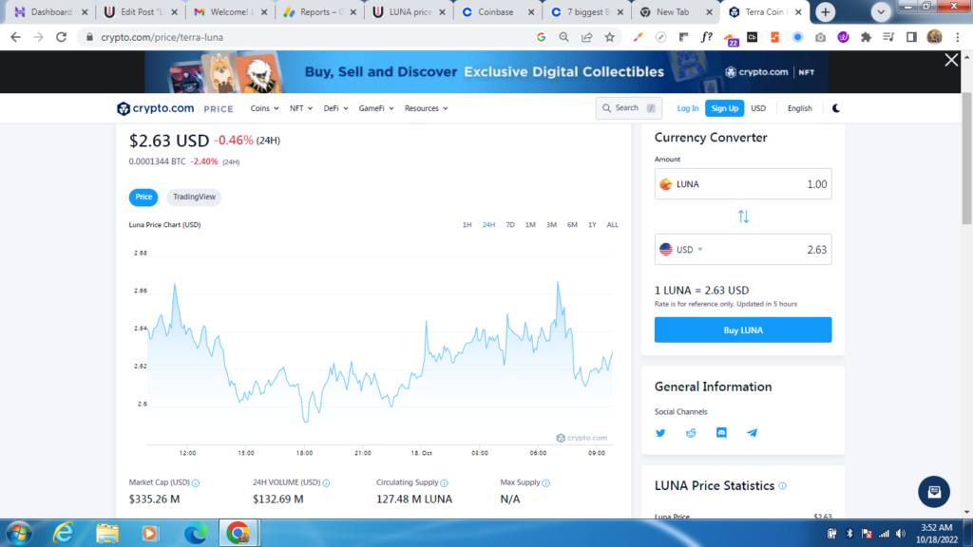Change site currency via USD header selector
This screenshot has height=547, width=973.
(x=758, y=108)
